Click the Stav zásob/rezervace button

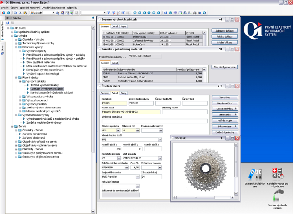(x=224, y=67)
